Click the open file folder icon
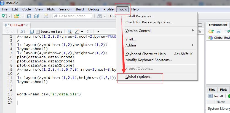230x113 pixels. tap(17, 16)
